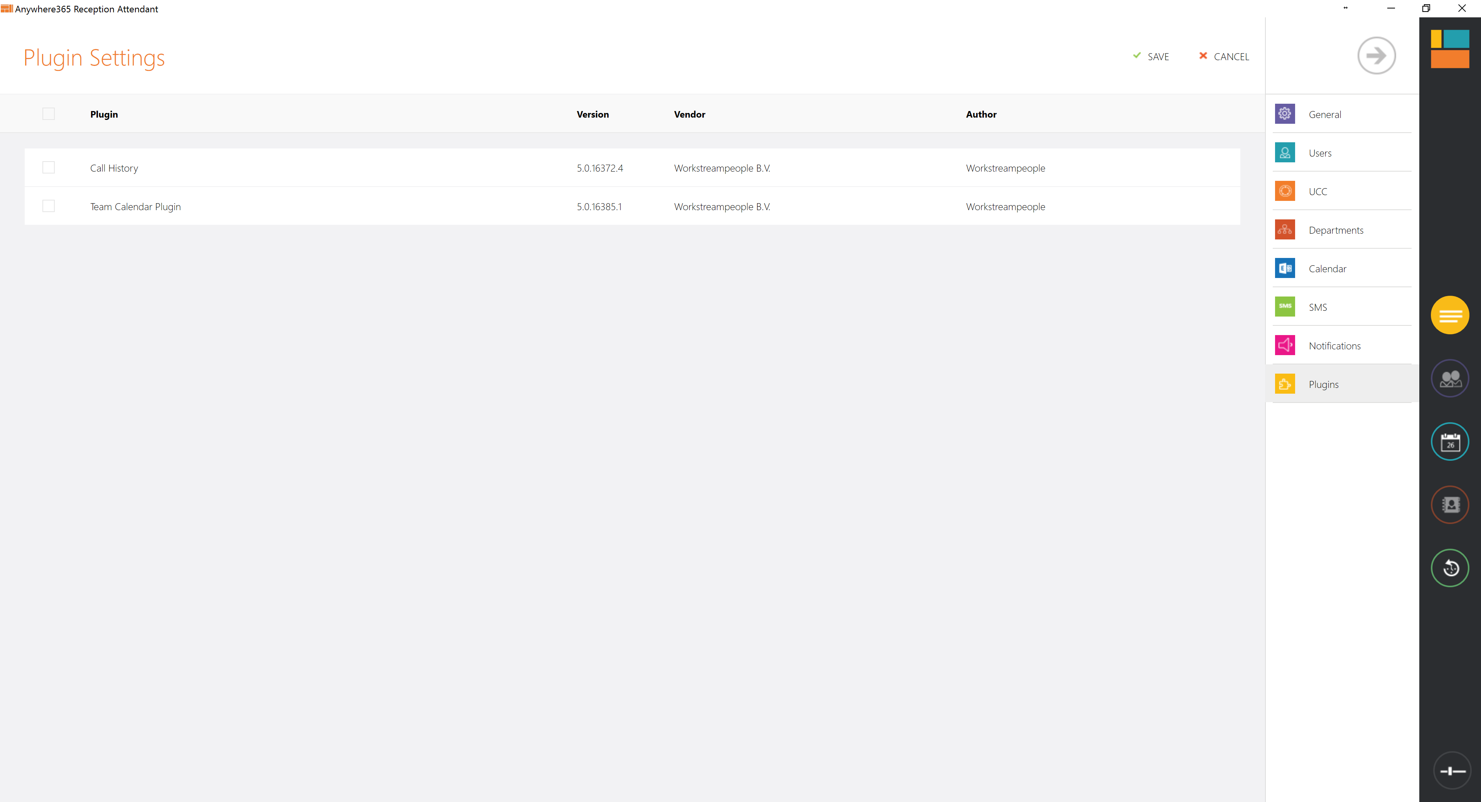The image size is (1481, 802).
Task: Click the General settings gear icon
Action: (x=1284, y=114)
